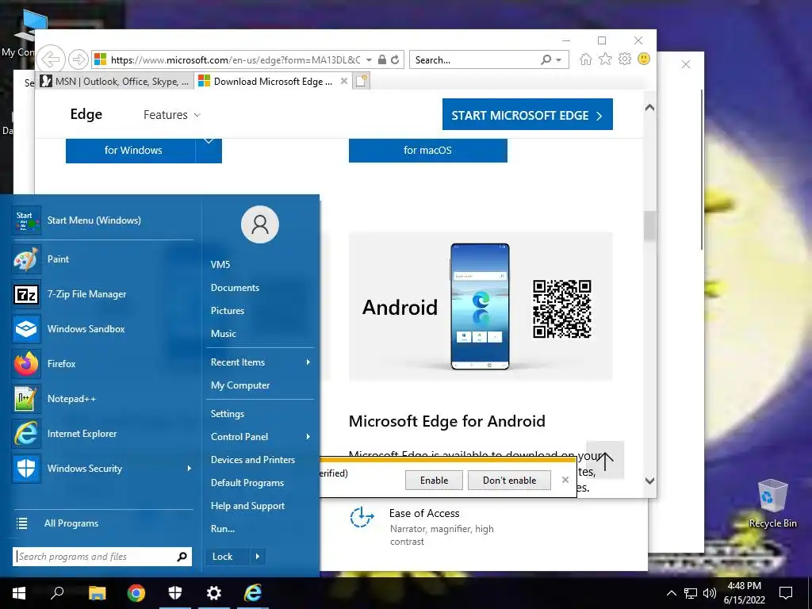
Task: Click START MICROSOFT EDGE button
Action: pyautogui.click(x=527, y=114)
